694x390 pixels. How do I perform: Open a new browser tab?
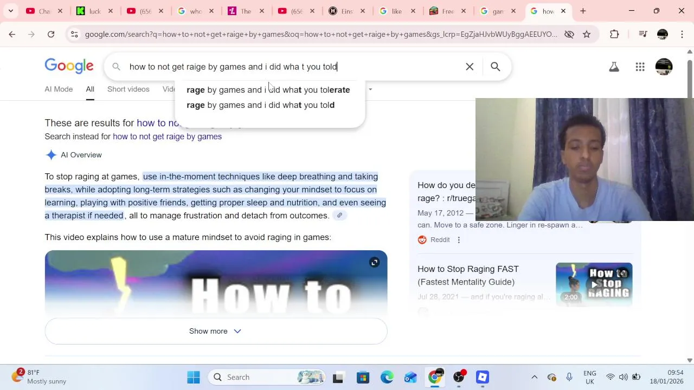click(583, 11)
